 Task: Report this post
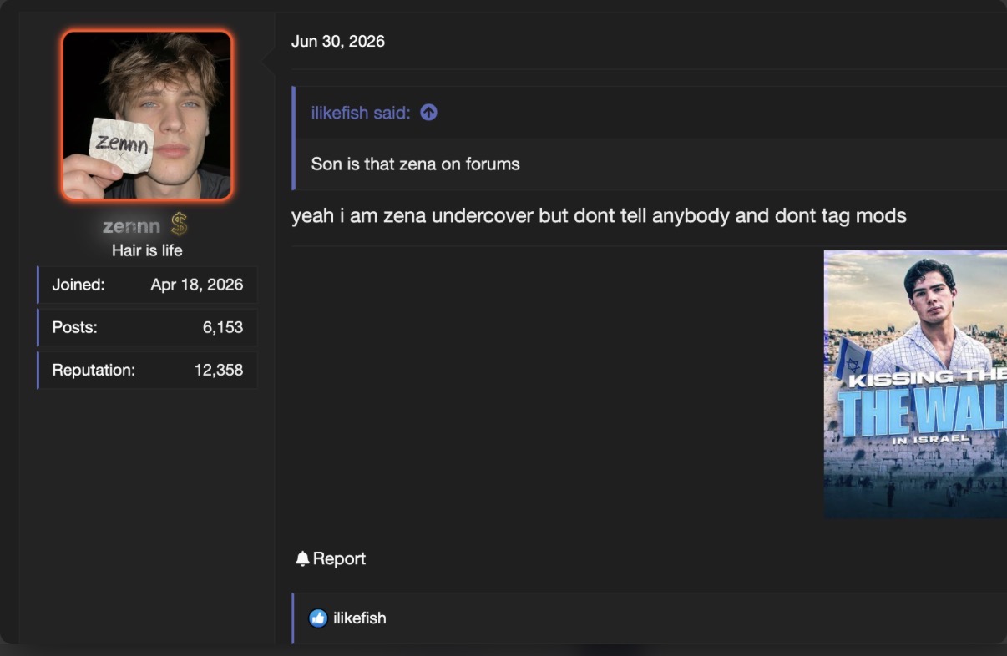[331, 559]
